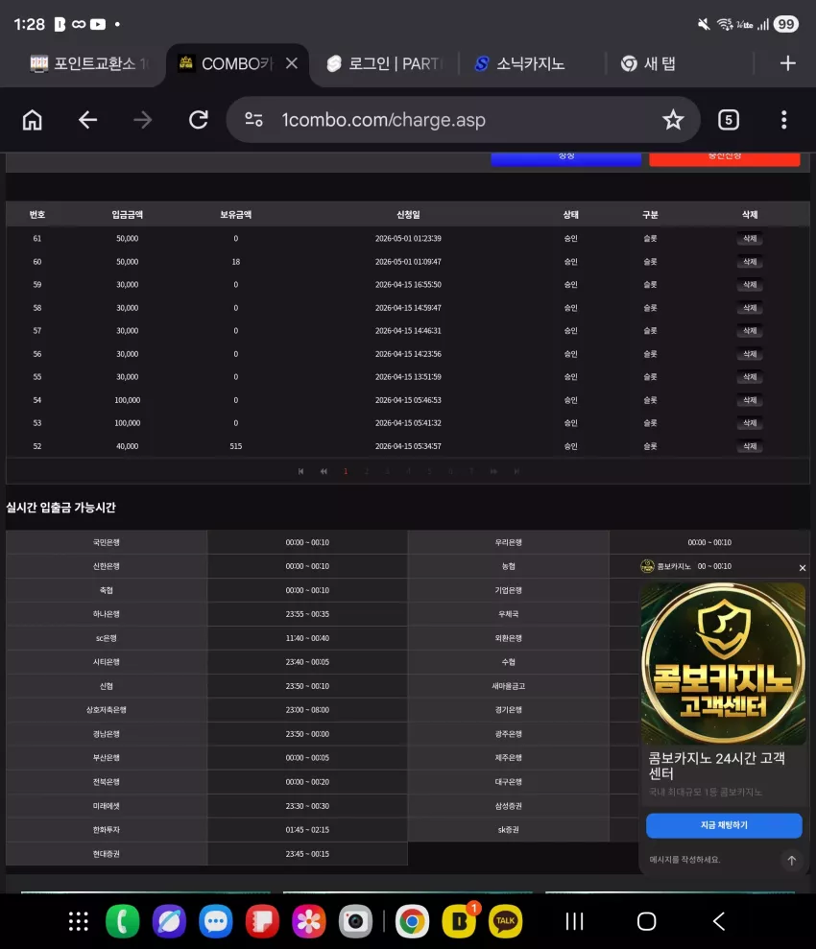Jump to first page of pagination
The width and height of the screenshot is (816, 949).
pos(300,471)
